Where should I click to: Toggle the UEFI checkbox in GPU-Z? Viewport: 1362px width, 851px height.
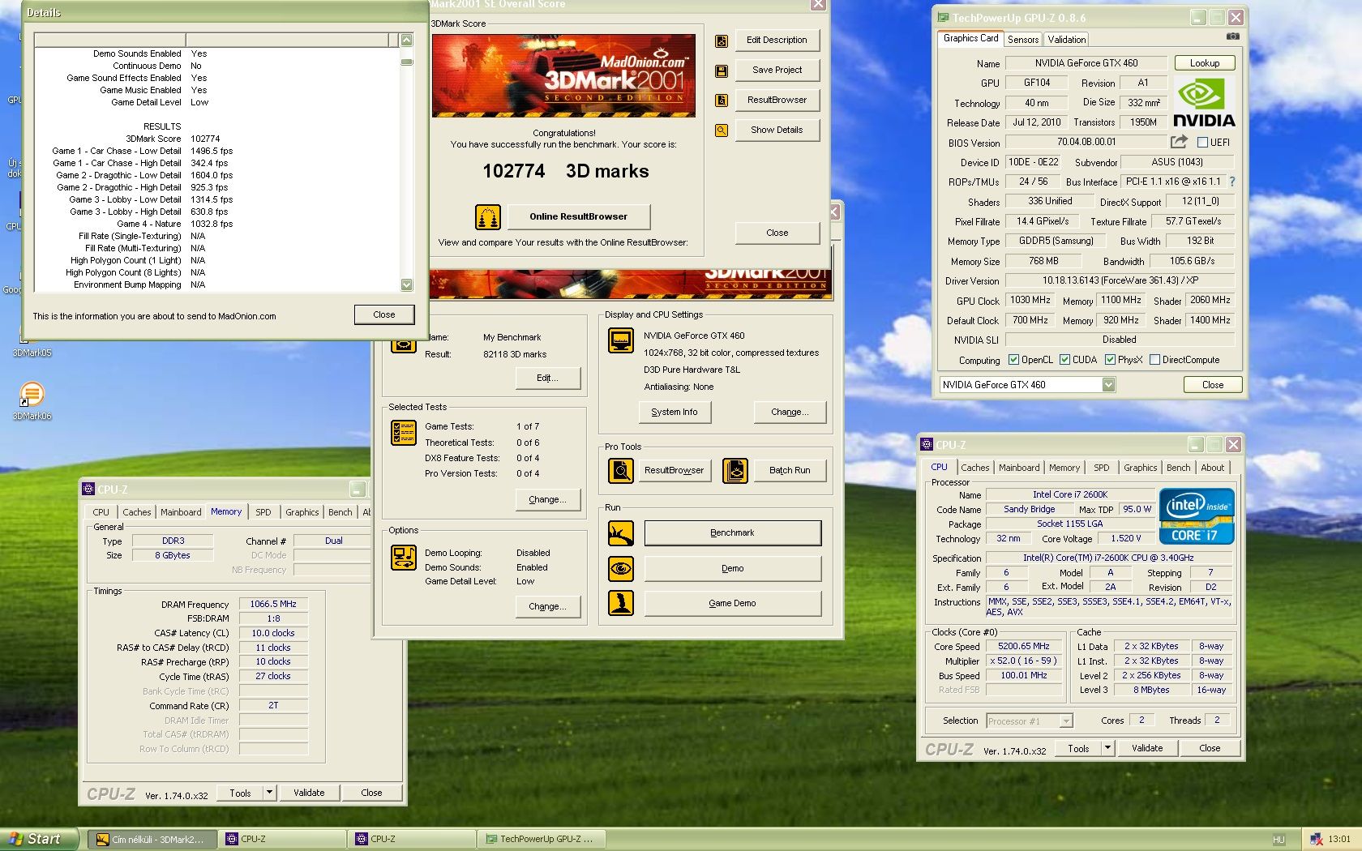pos(1202,143)
